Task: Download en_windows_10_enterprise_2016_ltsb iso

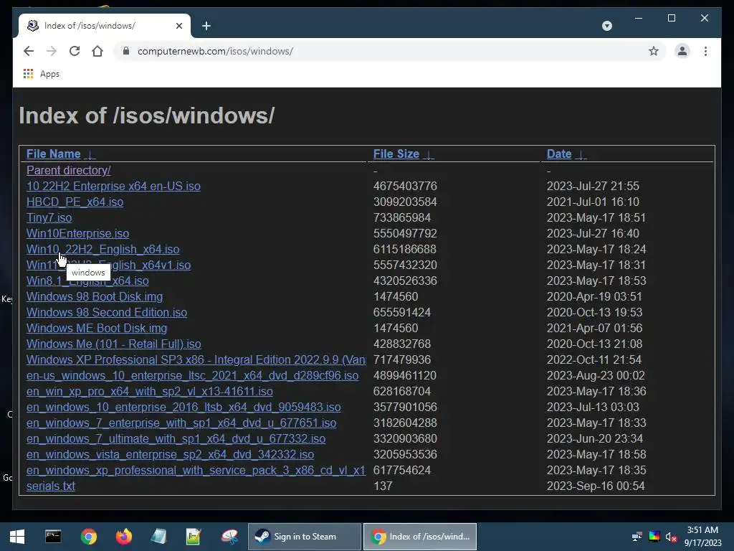Action: pyautogui.click(x=183, y=407)
